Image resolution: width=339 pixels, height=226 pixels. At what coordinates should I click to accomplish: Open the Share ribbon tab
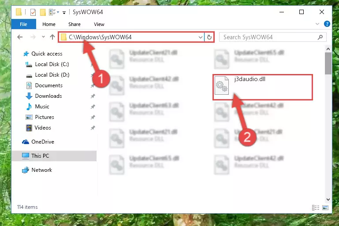coord(75,24)
